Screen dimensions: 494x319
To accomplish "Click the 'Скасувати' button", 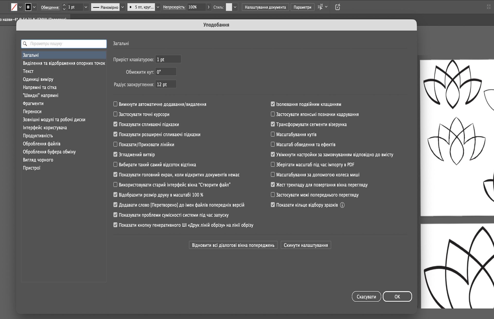I will click(366, 297).
